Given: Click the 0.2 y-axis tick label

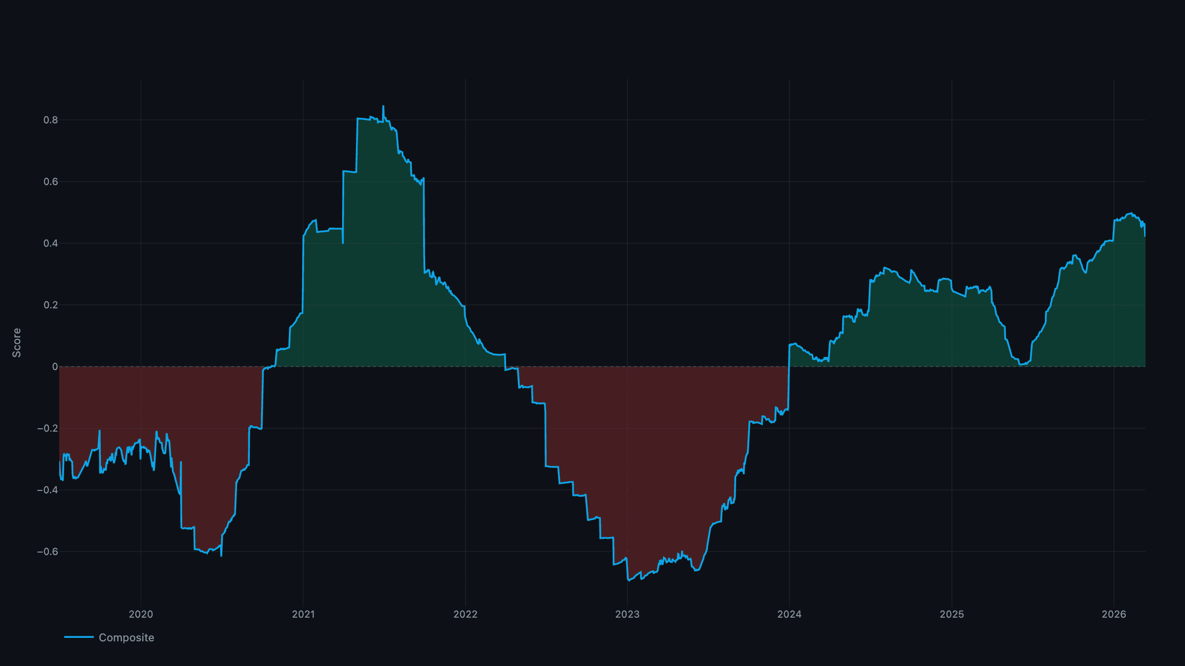Looking at the screenshot, I should [50, 305].
